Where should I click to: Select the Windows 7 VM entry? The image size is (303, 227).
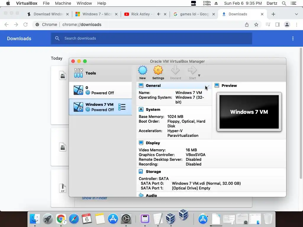pyautogui.click(x=101, y=107)
